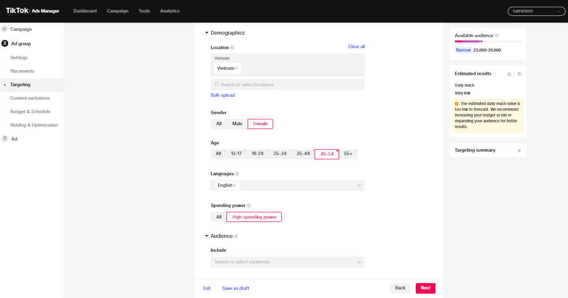The height and width of the screenshot is (298, 568).
Task: Click the Very low daily reach value
Action: pyautogui.click(x=462, y=93)
